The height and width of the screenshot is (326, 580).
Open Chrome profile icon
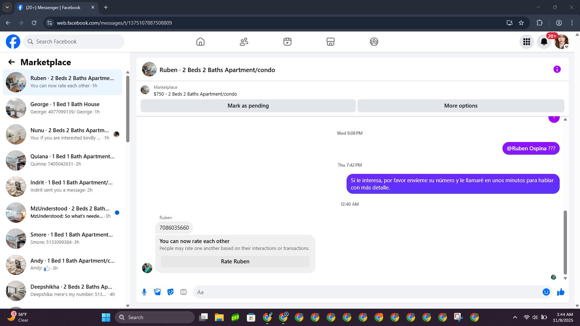[559, 23]
